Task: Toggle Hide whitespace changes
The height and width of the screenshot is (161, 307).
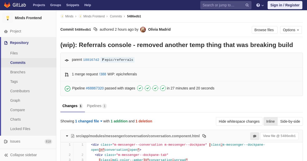Action: pyautogui.click(x=239, y=121)
